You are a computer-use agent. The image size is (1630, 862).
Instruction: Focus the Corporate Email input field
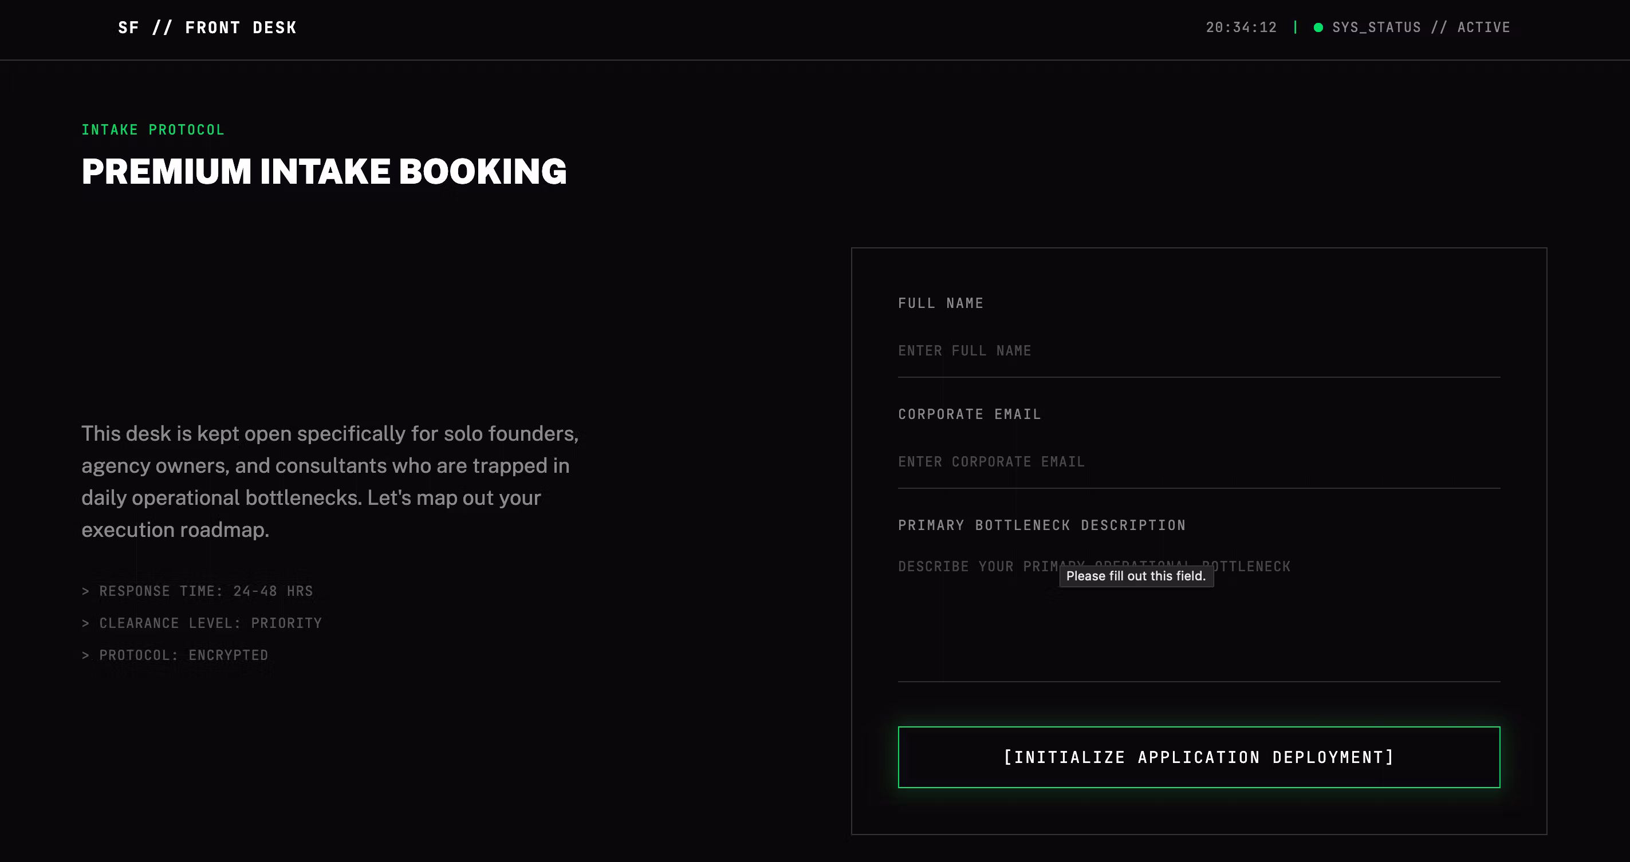1199,462
